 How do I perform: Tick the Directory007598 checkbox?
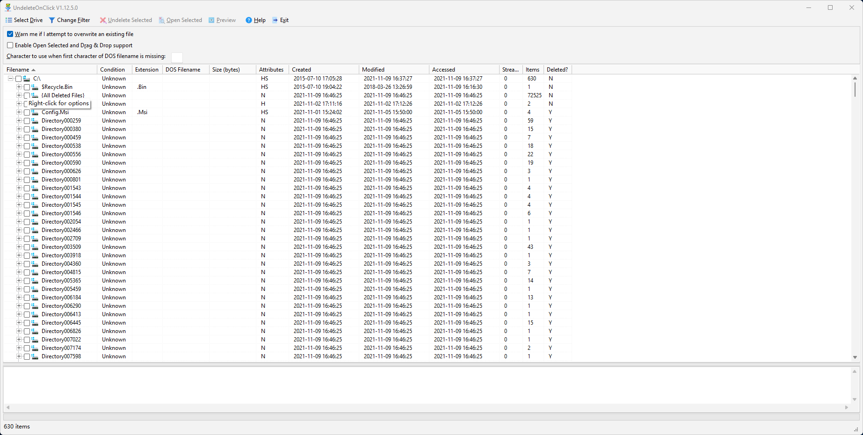pyautogui.click(x=27, y=356)
